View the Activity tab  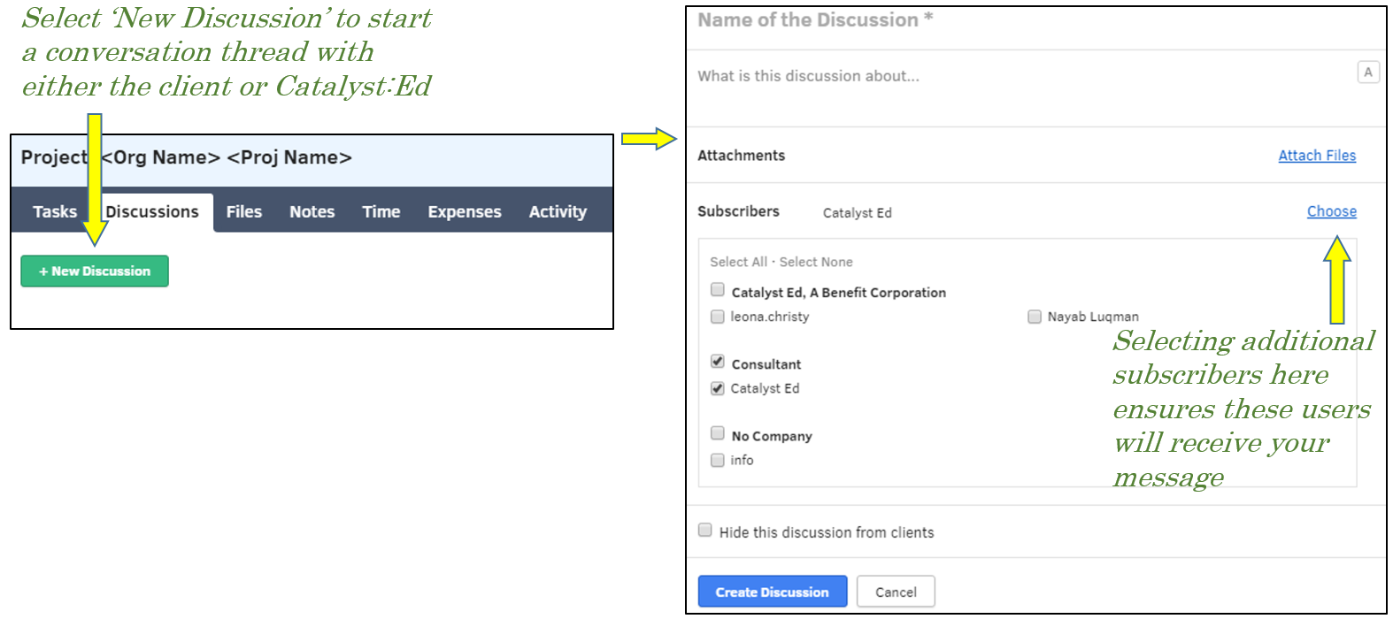tap(558, 212)
